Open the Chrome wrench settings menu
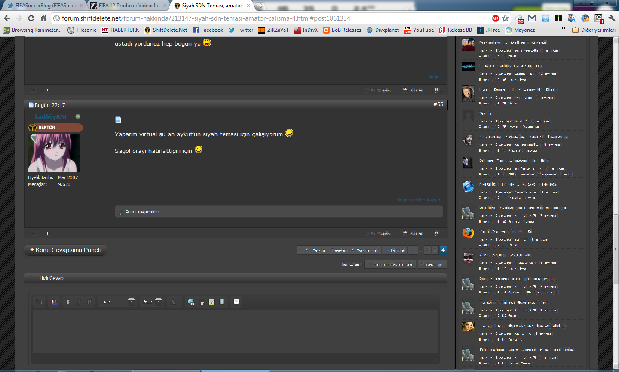The image size is (619, 372). click(x=612, y=18)
